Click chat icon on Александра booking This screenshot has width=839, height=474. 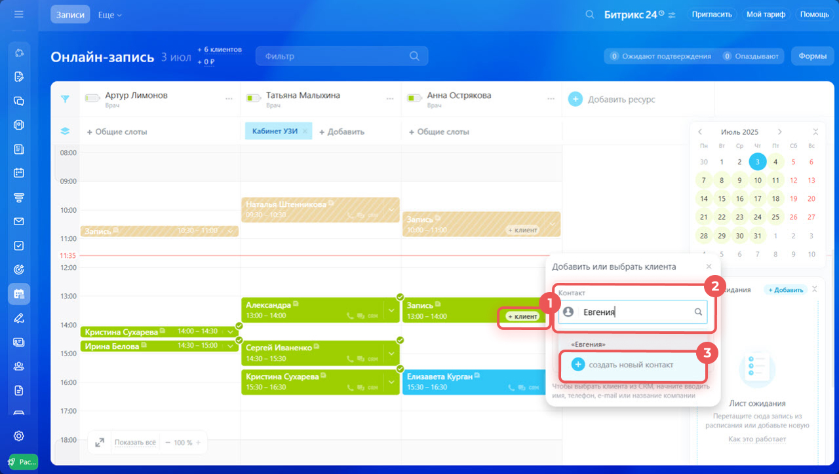pyautogui.click(x=360, y=316)
